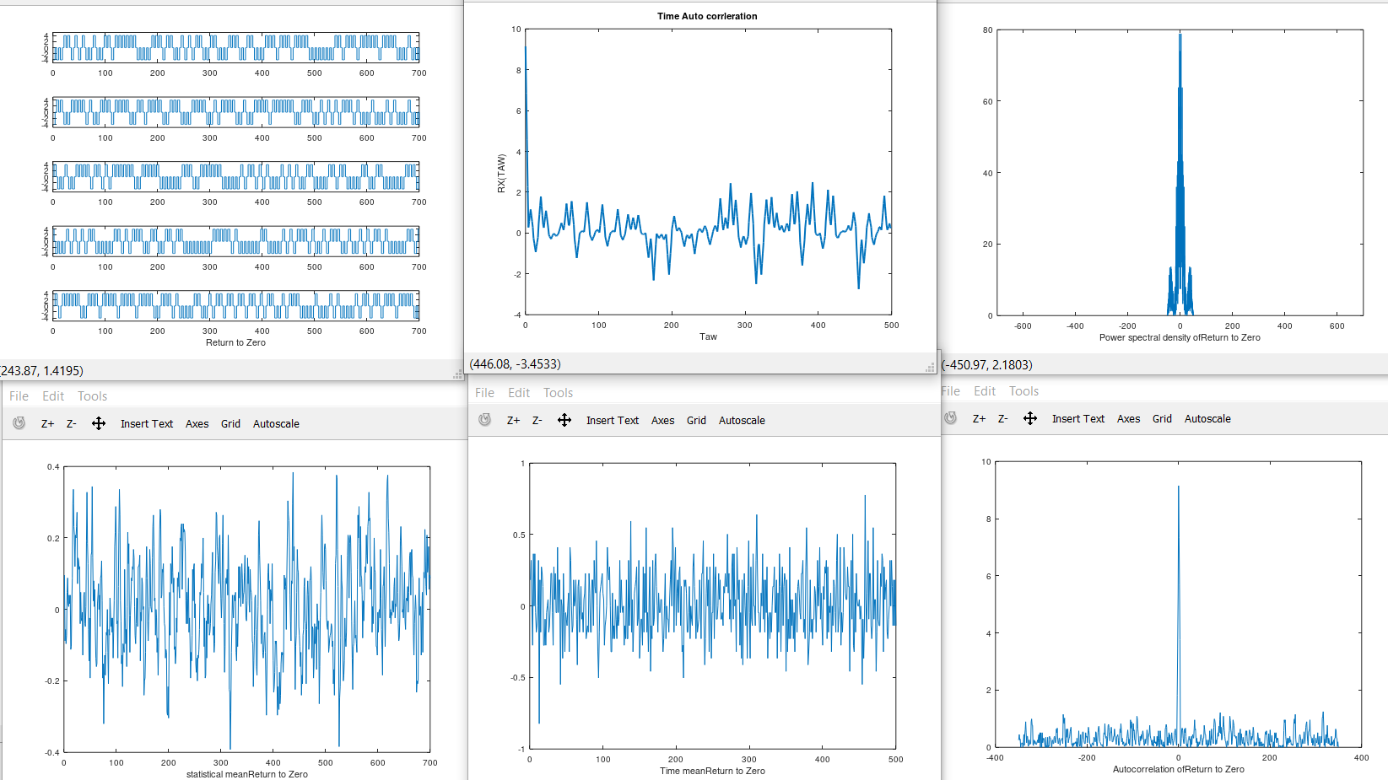
Task: Zoom out with Z- on the Time mean figure
Action: point(537,419)
